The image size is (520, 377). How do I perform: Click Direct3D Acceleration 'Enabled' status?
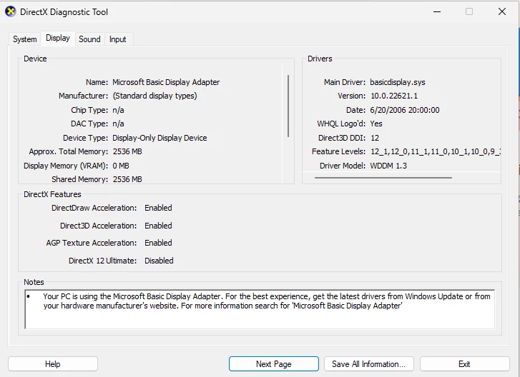pos(158,226)
